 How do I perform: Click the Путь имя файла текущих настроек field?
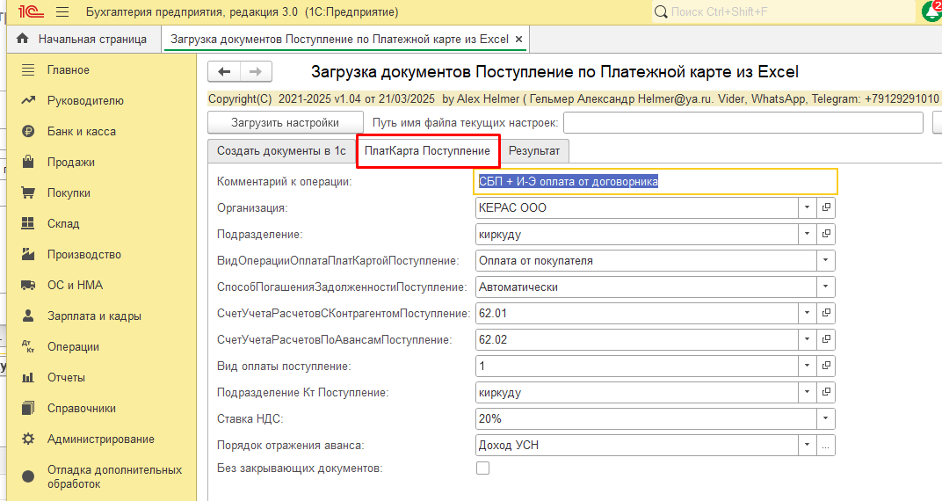coord(743,122)
